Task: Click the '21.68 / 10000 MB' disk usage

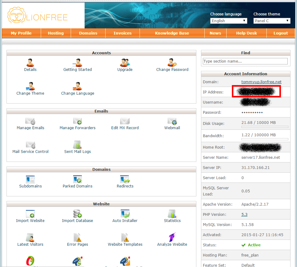Action: tap(258, 122)
